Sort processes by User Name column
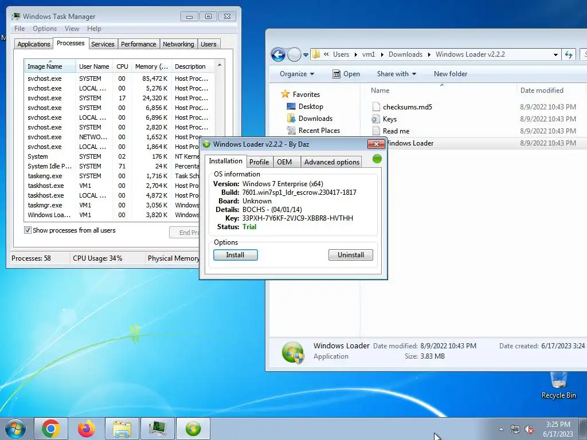 pos(94,66)
